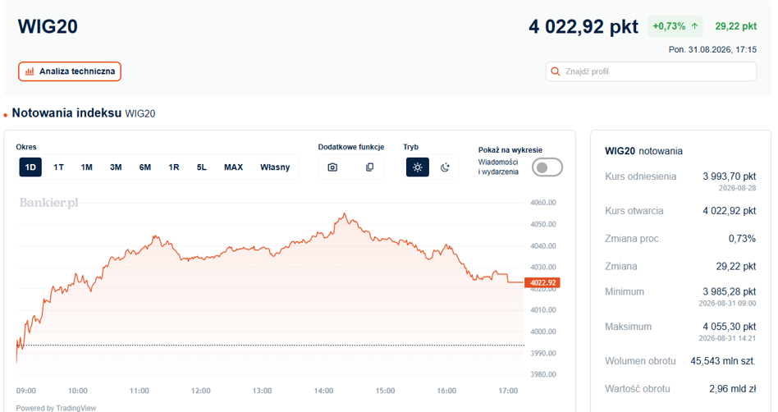The height and width of the screenshot is (412, 778).
Task: Switch chart to 1M period
Action: coord(87,167)
